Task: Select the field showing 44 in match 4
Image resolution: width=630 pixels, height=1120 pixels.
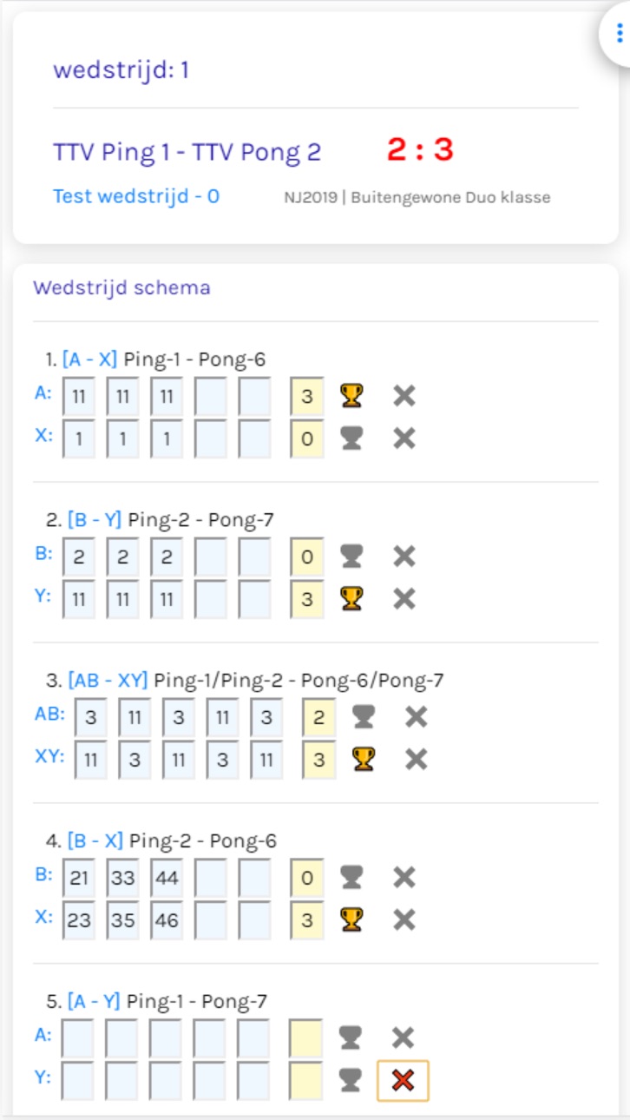Action: 167,878
